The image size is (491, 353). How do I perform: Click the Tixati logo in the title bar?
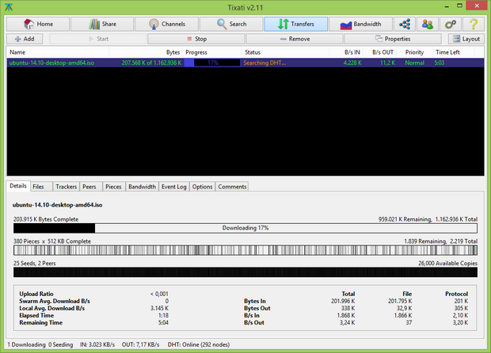(9, 7)
